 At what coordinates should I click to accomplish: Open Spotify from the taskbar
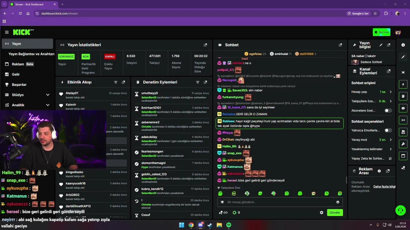229,225
